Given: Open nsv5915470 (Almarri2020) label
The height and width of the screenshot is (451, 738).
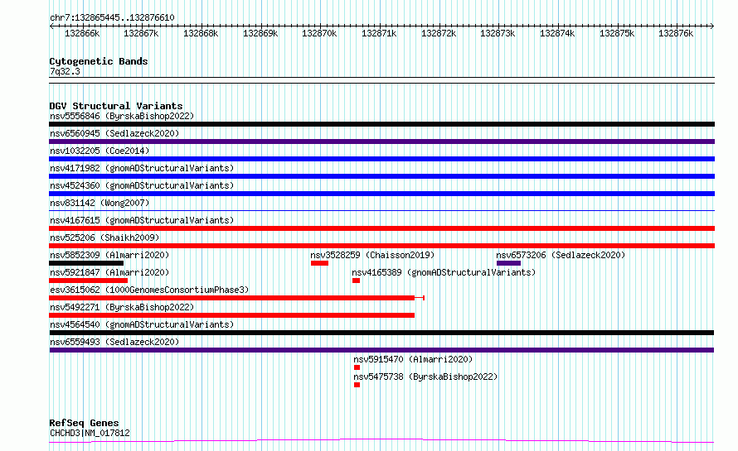Looking at the screenshot, I should click(x=413, y=359).
